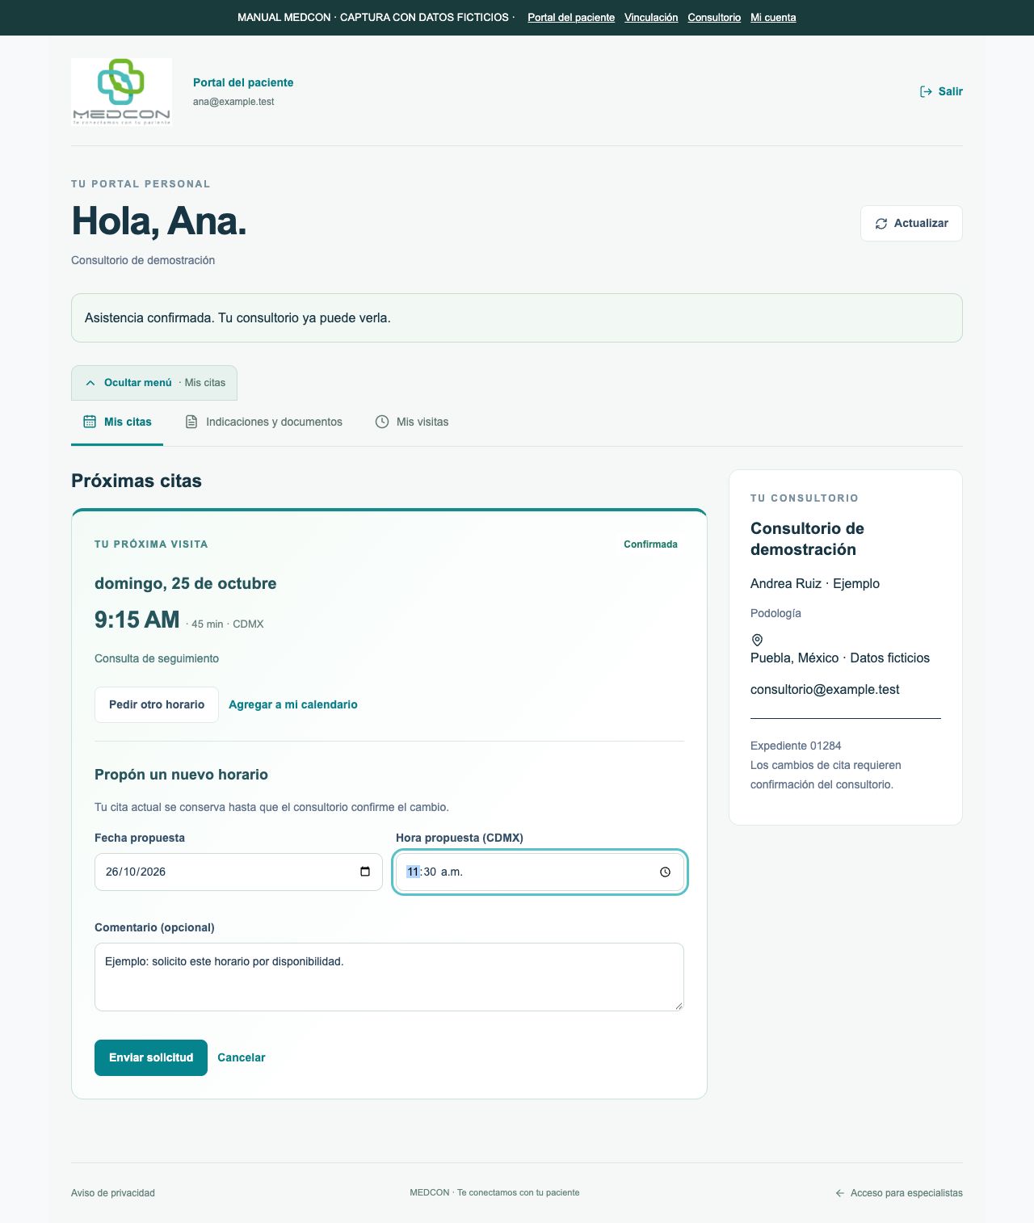Open the date picker calendar icon
The image size is (1034, 1223).
pyautogui.click(x=365, y=872)
